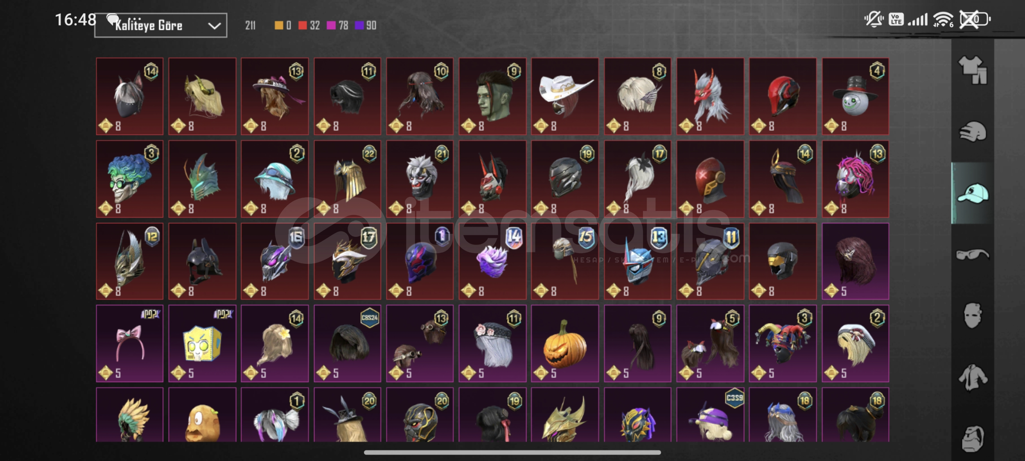Select the yellow box head item
1025x461 pixels.
[202, 344]
